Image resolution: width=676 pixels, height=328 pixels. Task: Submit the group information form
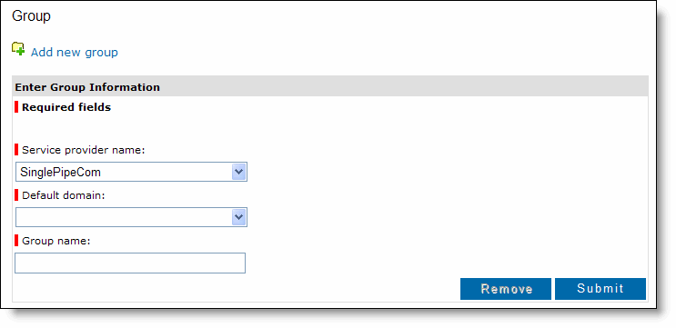(600, 289)
